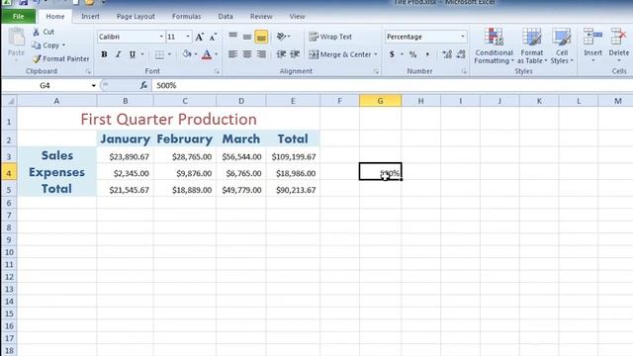Open the Font dialog launcher
633x356 pixels.
[x=217, y=72]
